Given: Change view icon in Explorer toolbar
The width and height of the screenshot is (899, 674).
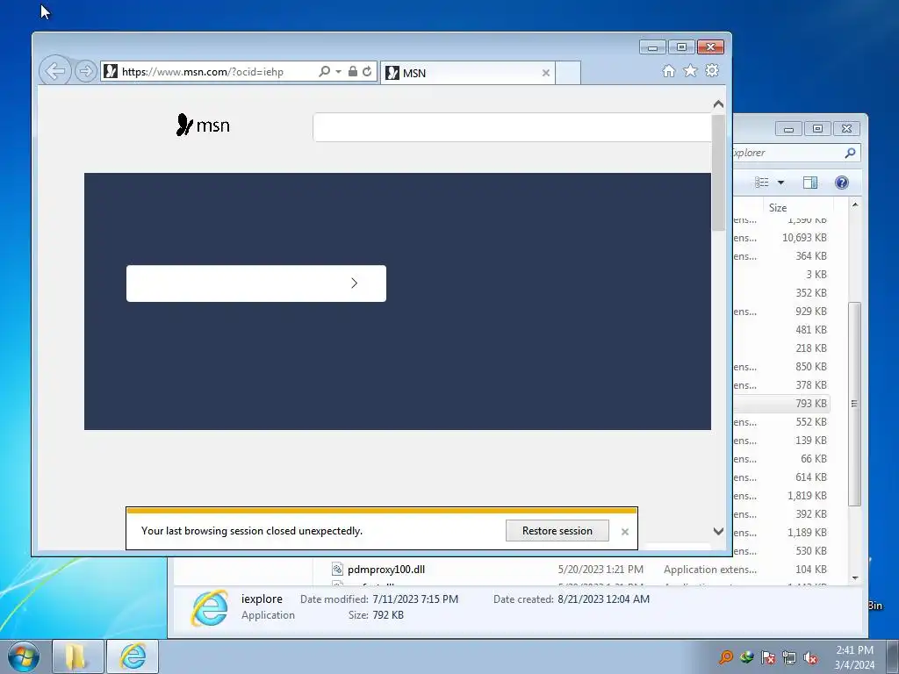Looking at the screenshot, I should (761, 183).
